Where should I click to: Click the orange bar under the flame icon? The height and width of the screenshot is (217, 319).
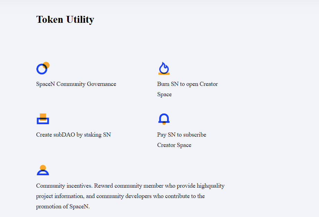(x=164, y=74)
